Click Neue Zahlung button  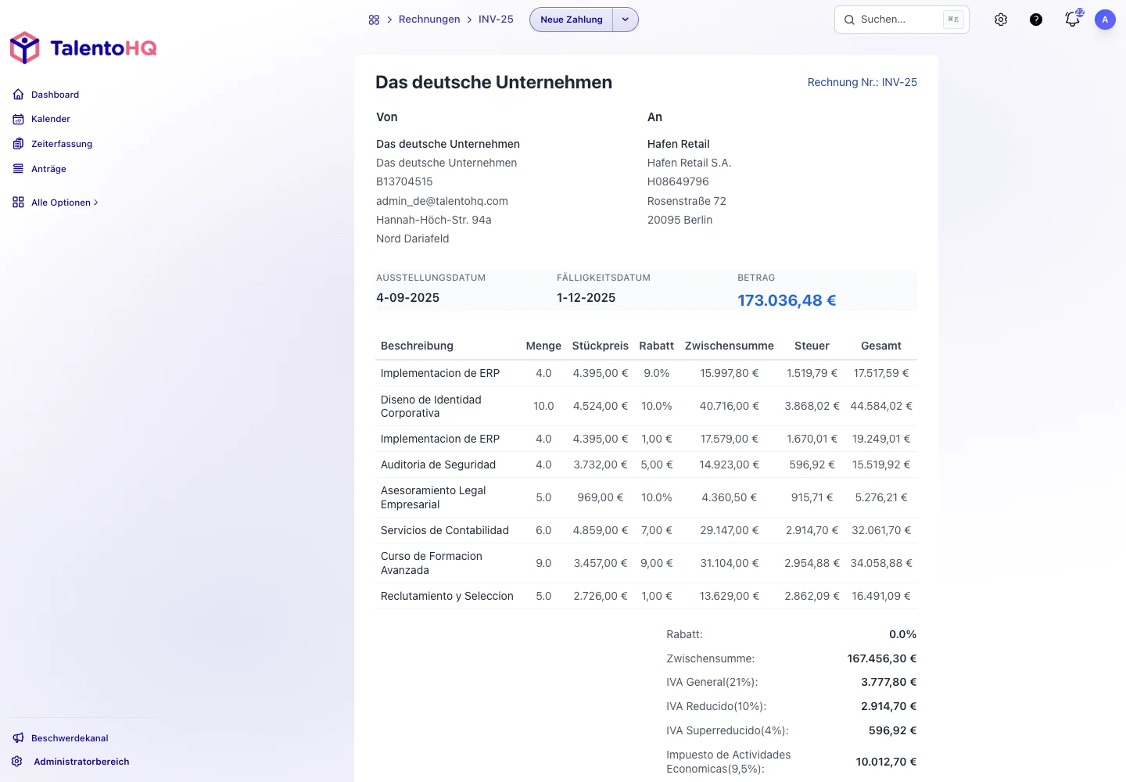tap(572, 20)
